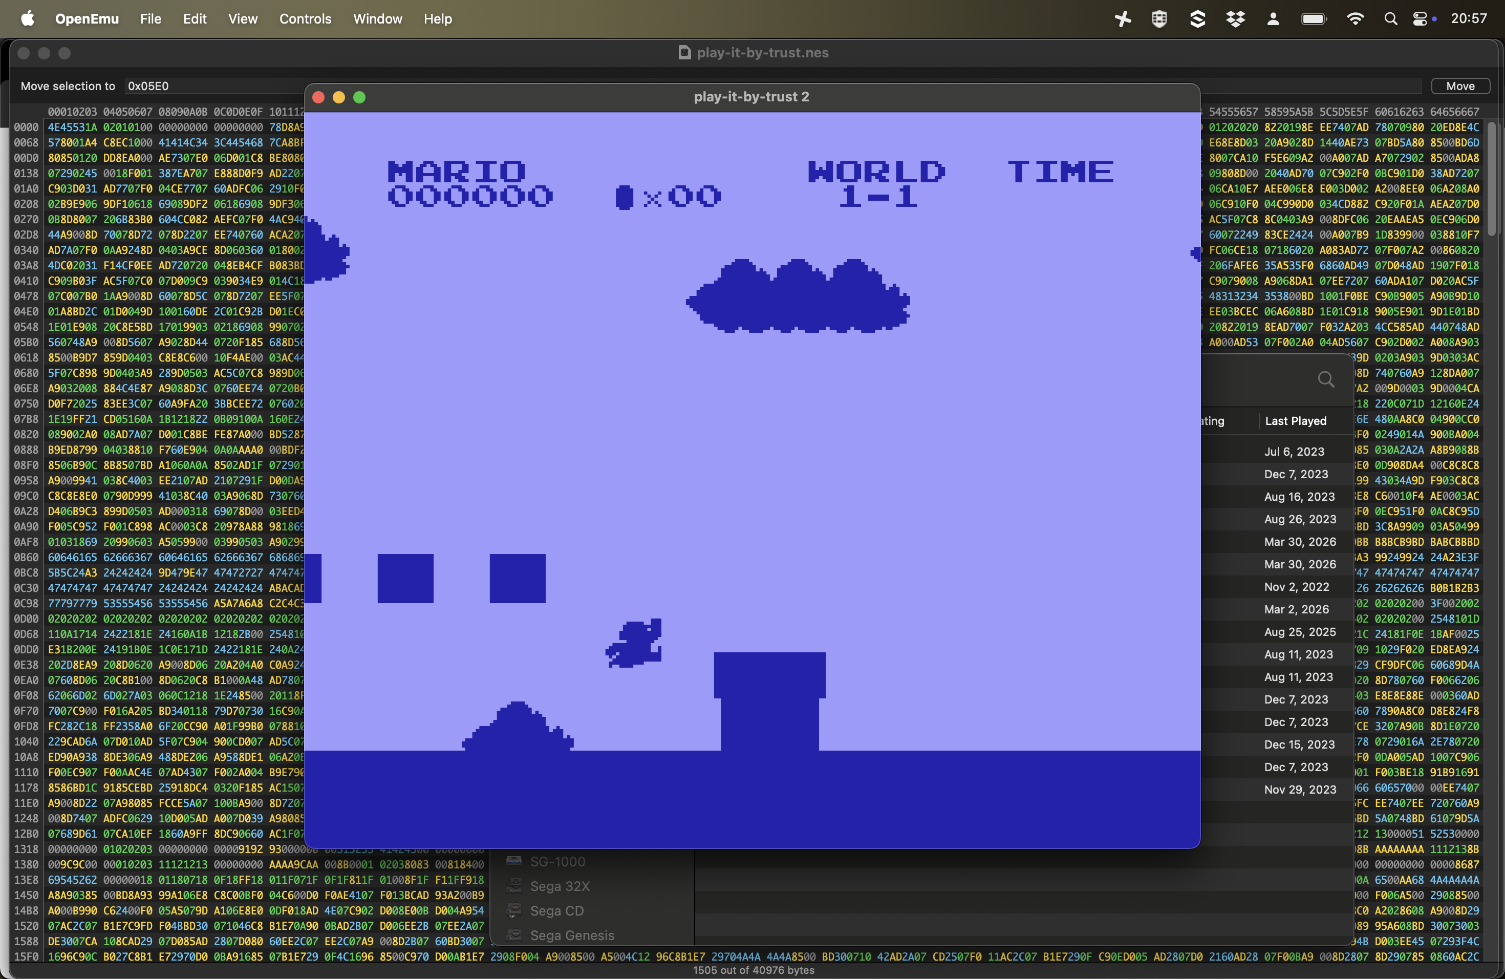1505x979 pixels.
Task: Click the library search magnifier icon
Action: [1326, 379]
